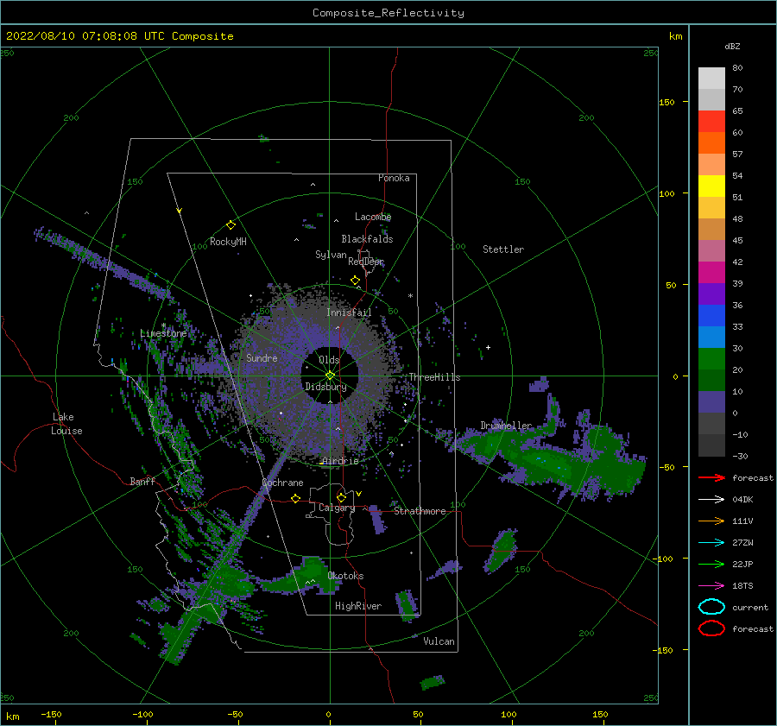Select the Sylvan label on map

tap(331, 255)
